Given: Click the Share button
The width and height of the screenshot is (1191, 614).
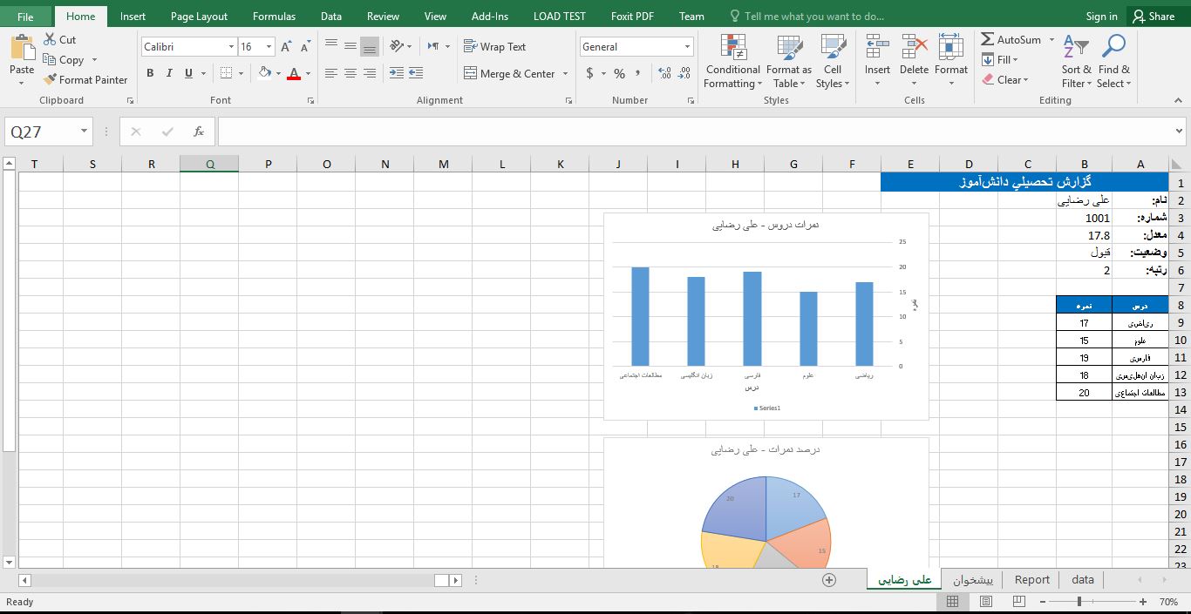Looking at the screenshot, I should click(x=1153, y=16).
